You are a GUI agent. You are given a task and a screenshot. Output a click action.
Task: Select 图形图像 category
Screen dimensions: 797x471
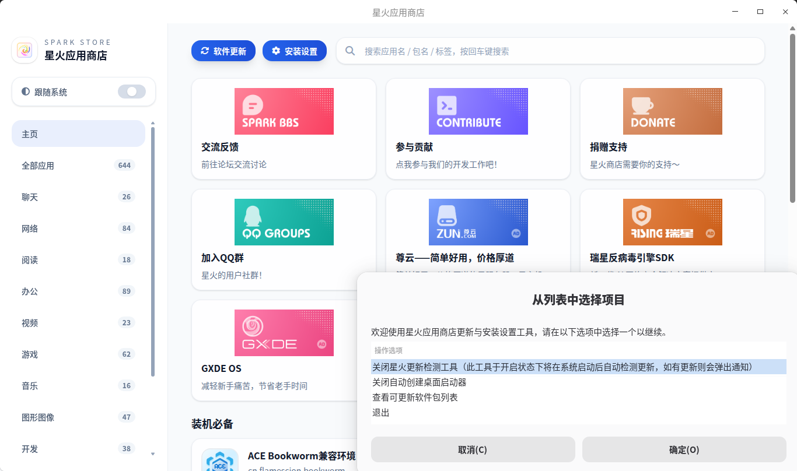coord(78,417)
